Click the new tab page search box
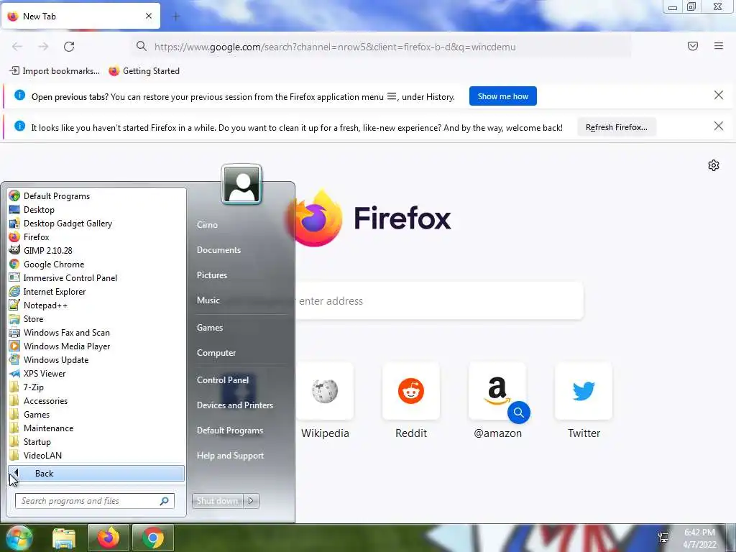Viewport: 736px width, 552px height. tap(439, 301)
